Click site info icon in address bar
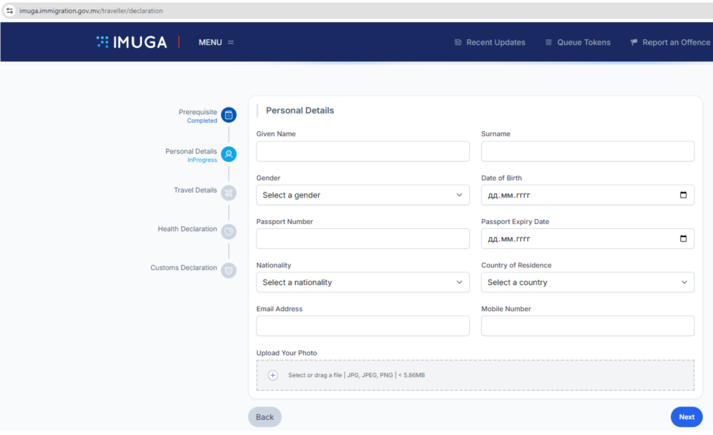 tap(9, 11)
